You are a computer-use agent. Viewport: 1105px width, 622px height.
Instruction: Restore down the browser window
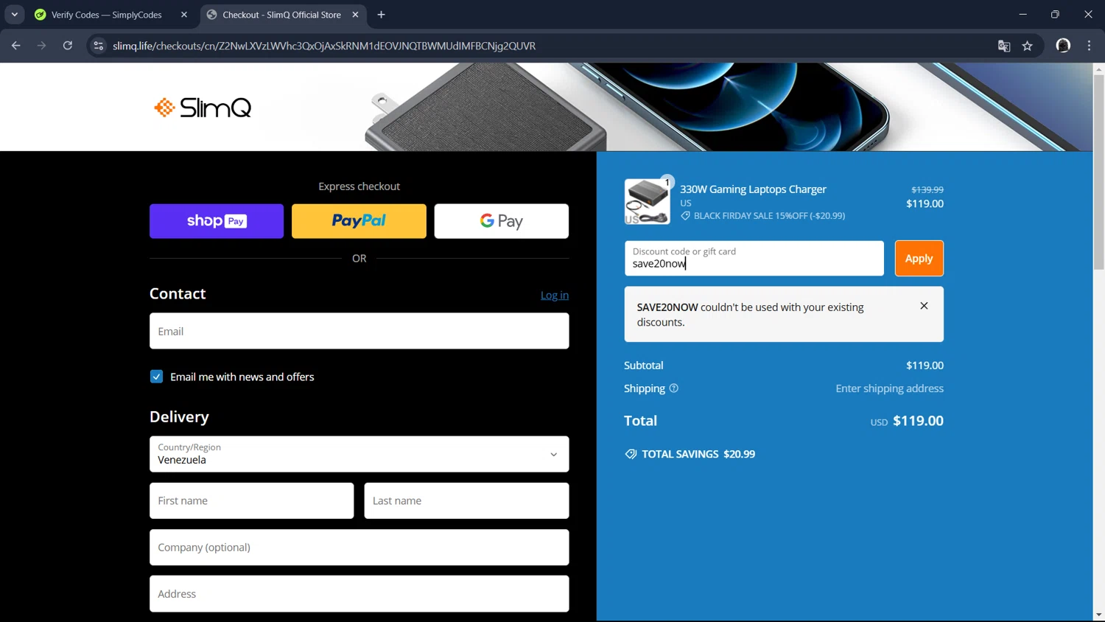point(1055,15)
